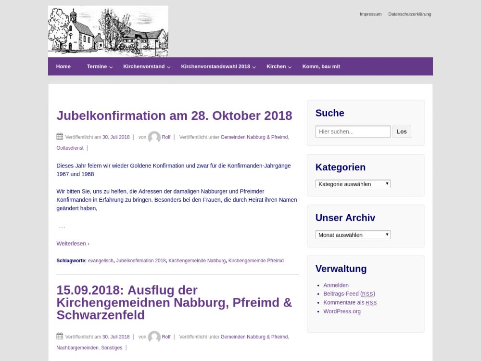The width and height of the screenshot is (481, 361).
Task: Click the calendar icon beside the second post date
Action: pos(60,336)
